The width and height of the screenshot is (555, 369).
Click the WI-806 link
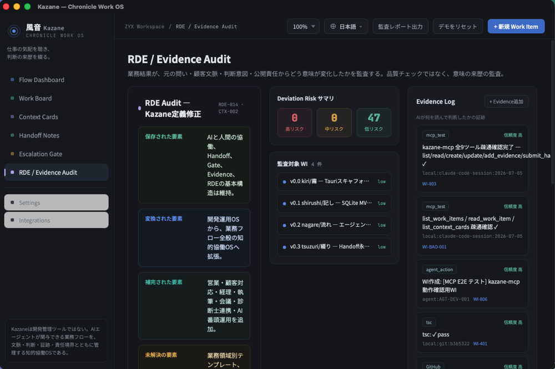point(480,299)
